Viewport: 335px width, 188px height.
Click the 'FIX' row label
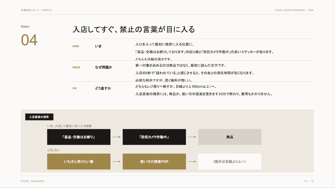[x=74, y=88]
